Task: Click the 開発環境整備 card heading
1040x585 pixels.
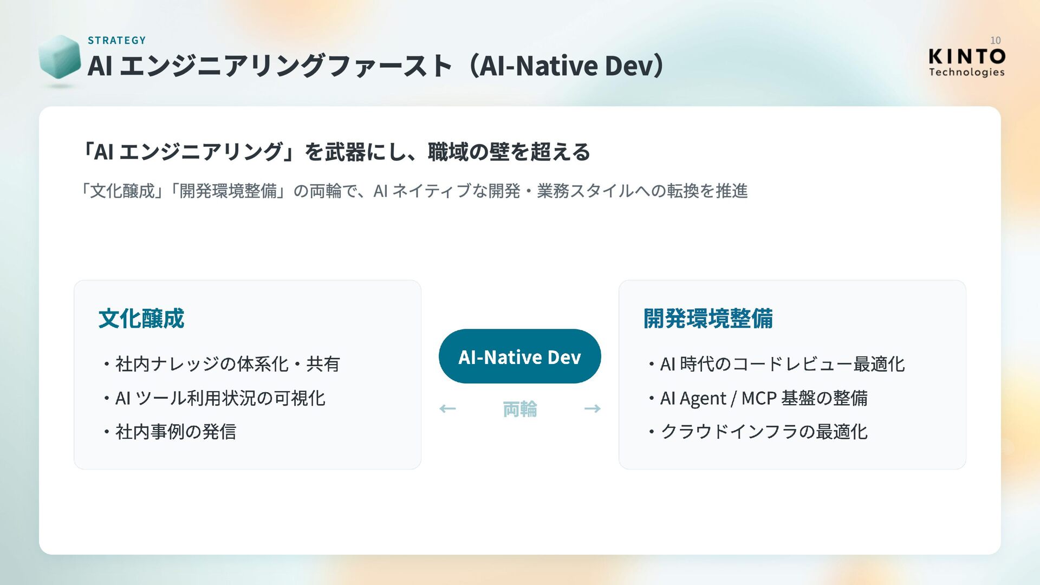Action: pyautogui.click(x=708, y=318)
